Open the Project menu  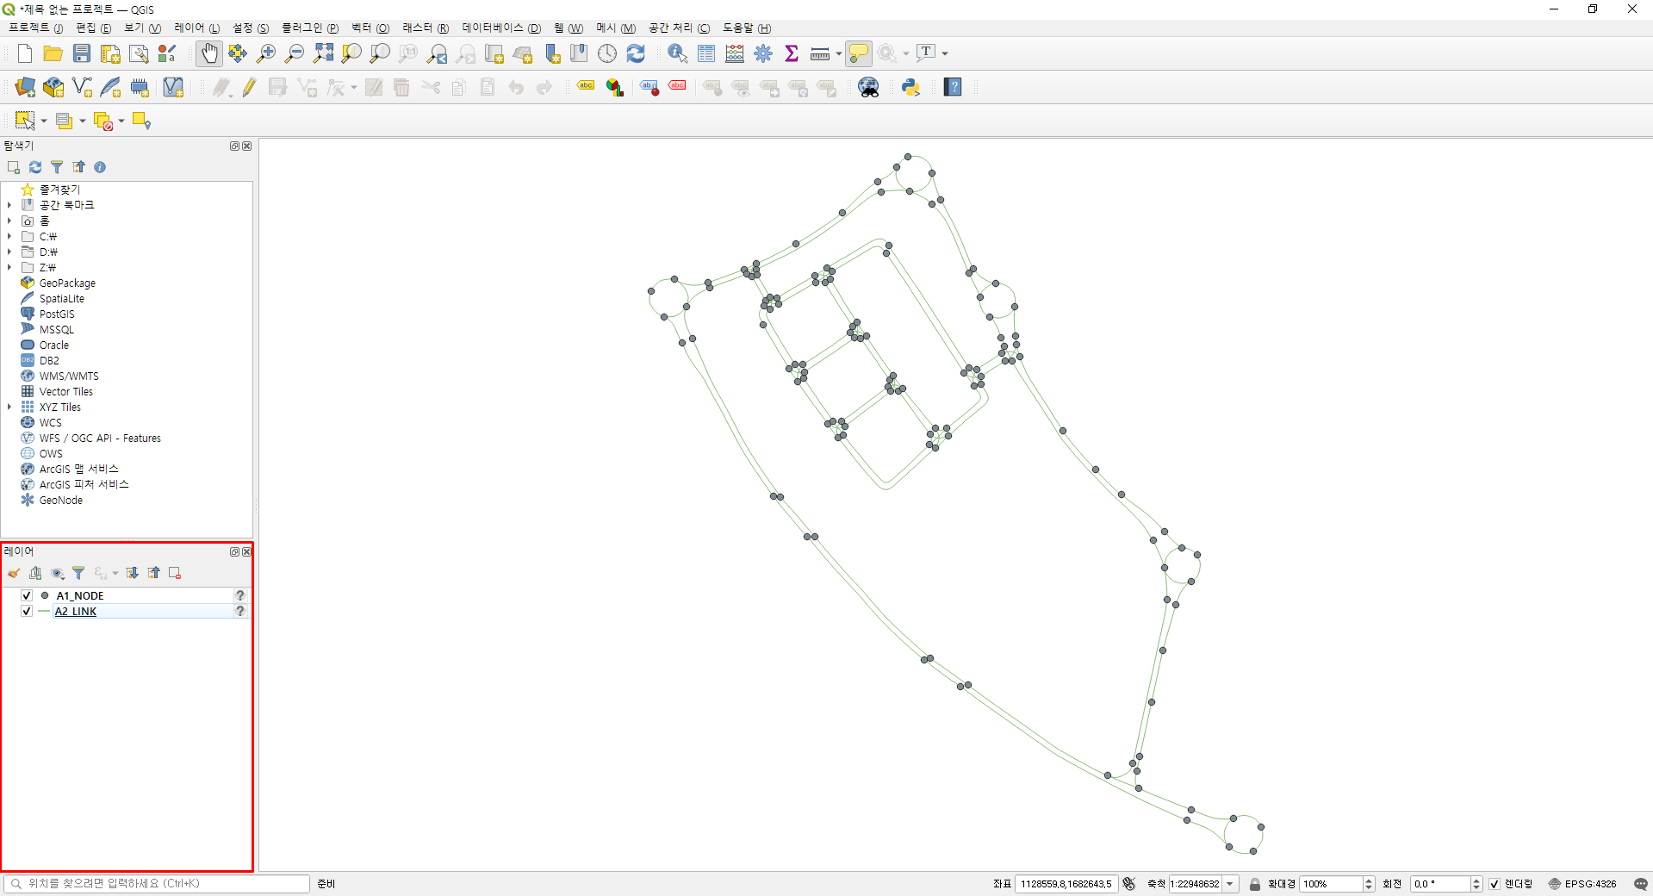click(35, 28)
